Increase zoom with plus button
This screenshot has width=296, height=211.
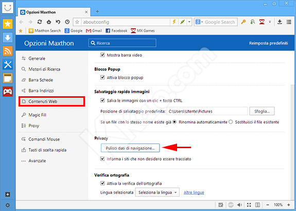(x=289, y=205)
